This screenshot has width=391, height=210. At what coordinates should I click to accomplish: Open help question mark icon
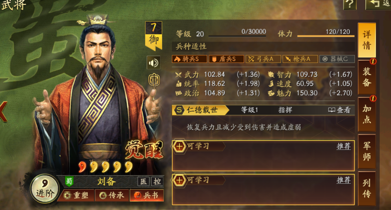[x=350, y=4]
